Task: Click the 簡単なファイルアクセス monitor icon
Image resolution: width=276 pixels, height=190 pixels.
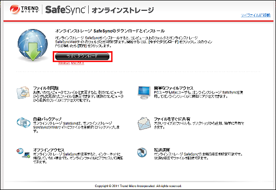Action: pyautogui.click(x=144, y=93)
